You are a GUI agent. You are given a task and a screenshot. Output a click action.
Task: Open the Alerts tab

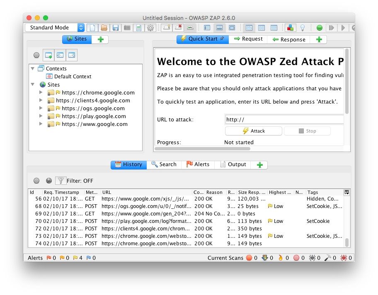198,164
